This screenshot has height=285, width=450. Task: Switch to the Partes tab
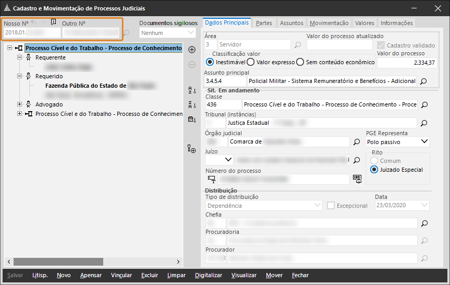tap(264, 23)
